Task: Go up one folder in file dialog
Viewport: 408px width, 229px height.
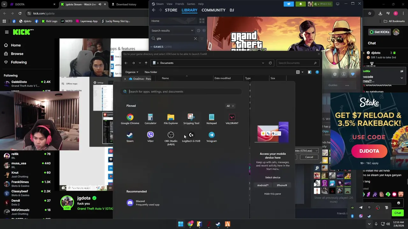Action: pyautogui.click(x=146, y=63)
